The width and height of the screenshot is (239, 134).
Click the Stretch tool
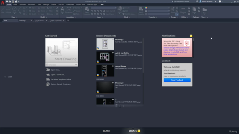pyautogui.click(x=32, y=14)
